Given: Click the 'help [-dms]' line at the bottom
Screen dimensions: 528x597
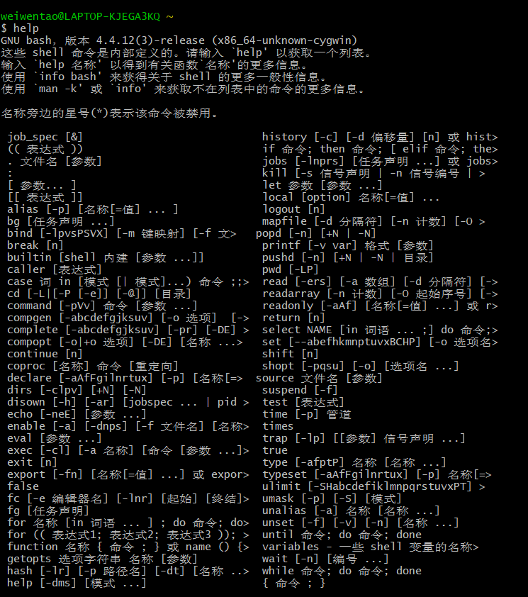Looking at the screenshot, I should pos(77,583).
